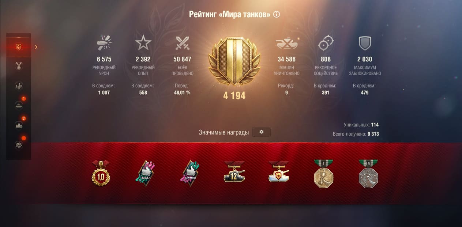Click the golden rating badge 4 194

(x=234, y=63)
